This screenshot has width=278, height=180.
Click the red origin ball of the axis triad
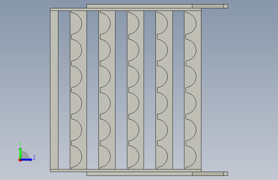(x=20, y=160)
